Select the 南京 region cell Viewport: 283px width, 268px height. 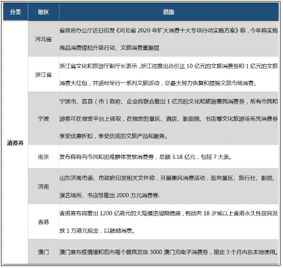pyautogui.click(x=44, y=157)
